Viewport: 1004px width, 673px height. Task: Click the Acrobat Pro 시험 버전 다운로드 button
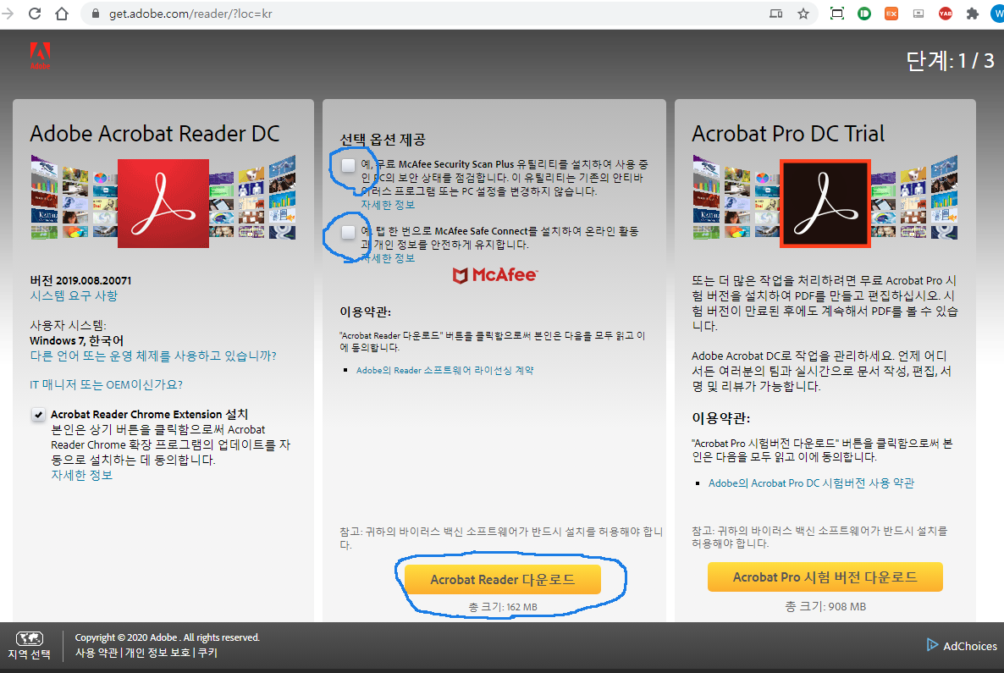tap(825, 577)
